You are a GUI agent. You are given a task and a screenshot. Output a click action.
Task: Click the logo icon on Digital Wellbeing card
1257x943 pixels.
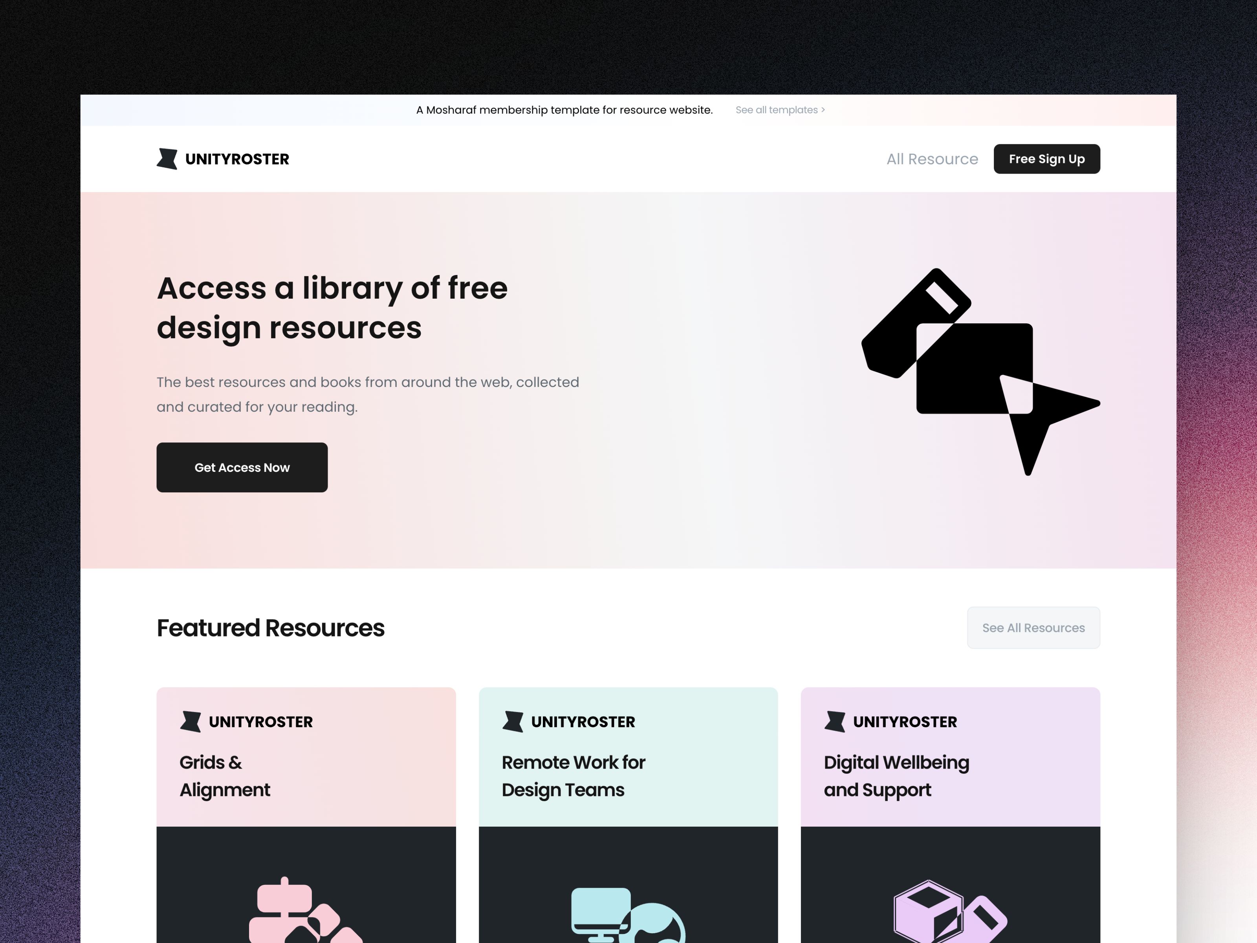[835, 721]
